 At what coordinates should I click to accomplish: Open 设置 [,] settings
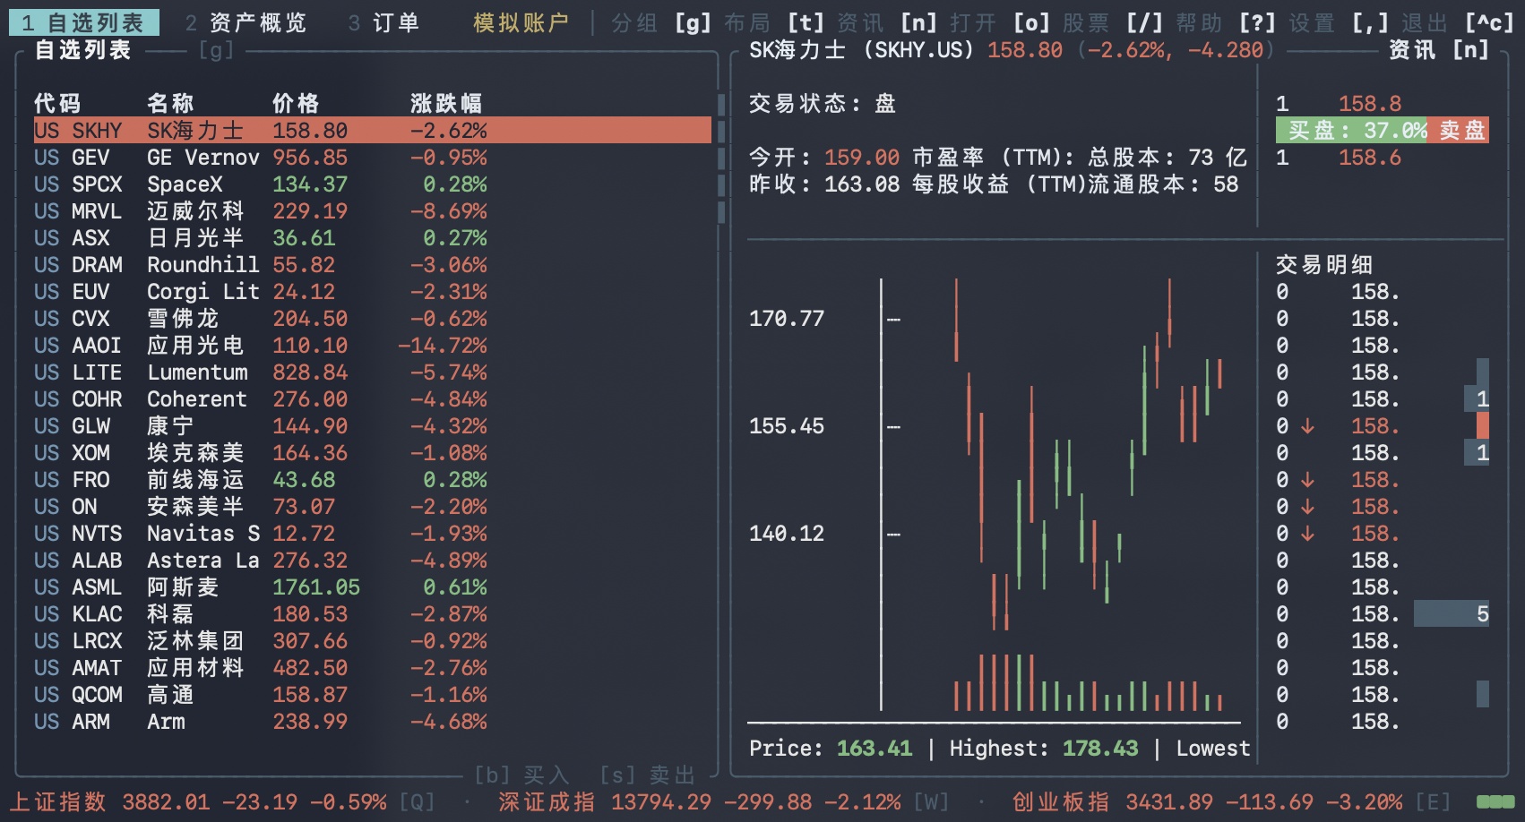pos(1339,22)
